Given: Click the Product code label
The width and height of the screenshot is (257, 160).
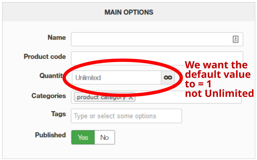Looking at the screenshot, I should (x=45, y=57).
